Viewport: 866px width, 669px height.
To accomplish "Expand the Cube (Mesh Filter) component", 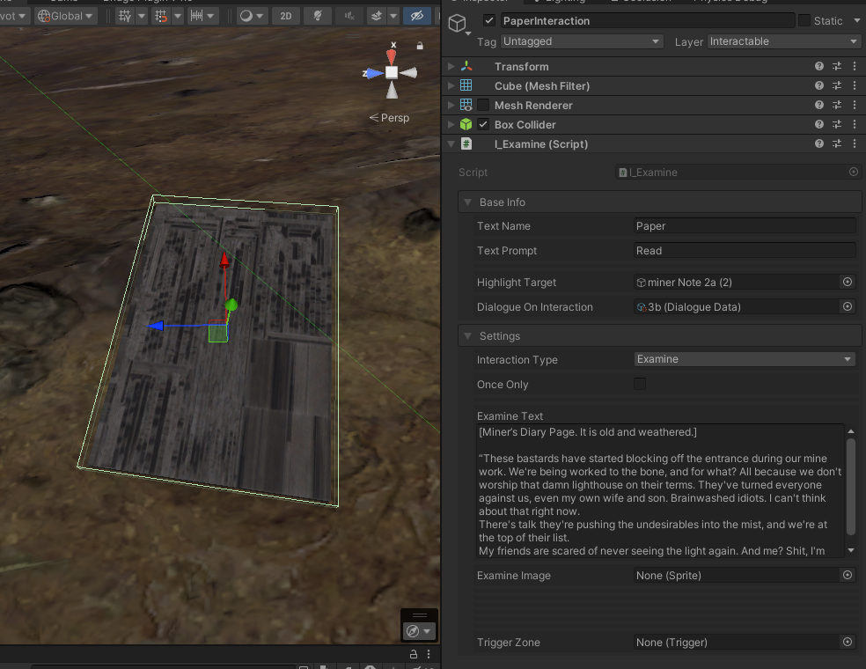I will pos(451,85).
